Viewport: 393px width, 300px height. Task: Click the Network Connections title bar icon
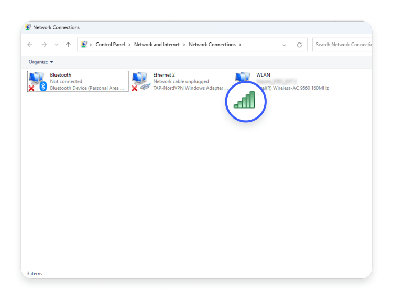28,27
